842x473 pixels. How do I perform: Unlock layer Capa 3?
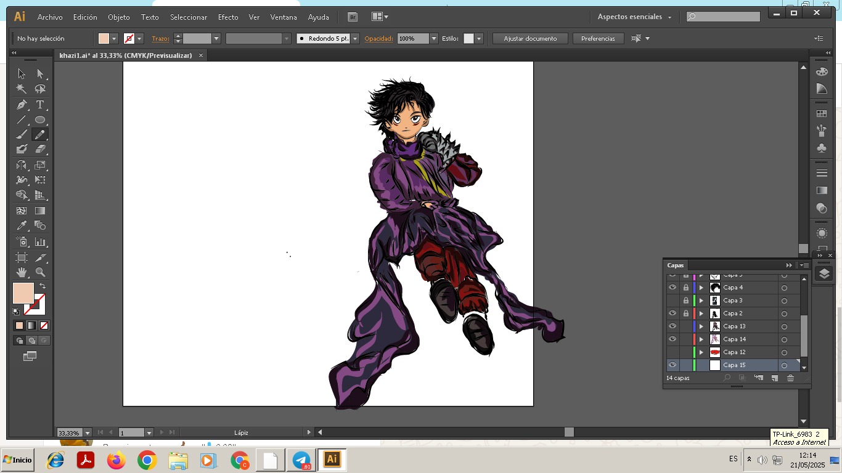point(686,301)
